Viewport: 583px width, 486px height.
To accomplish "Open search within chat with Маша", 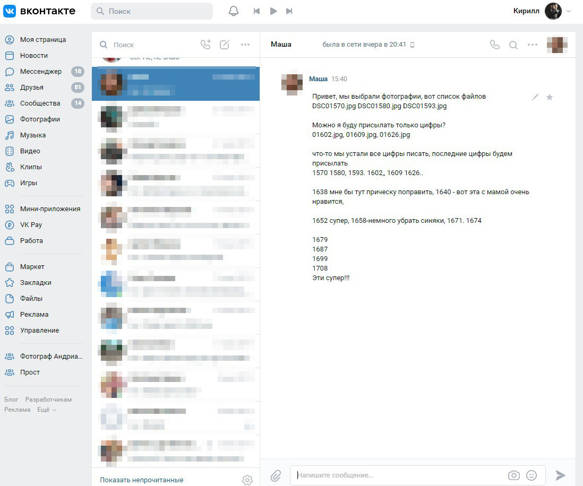I will click(x=513, y=45).
